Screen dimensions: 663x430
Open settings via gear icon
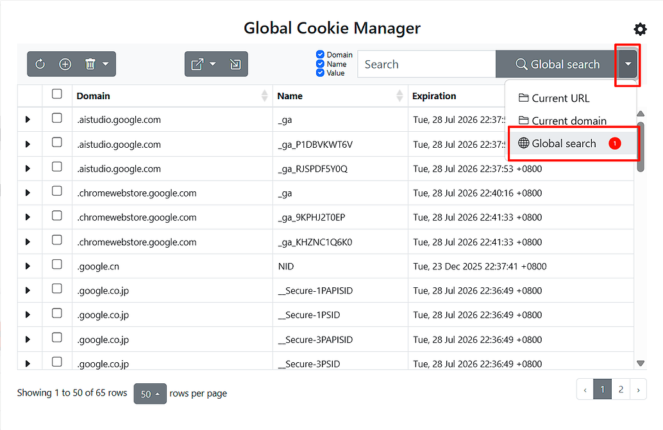[640, 29]
